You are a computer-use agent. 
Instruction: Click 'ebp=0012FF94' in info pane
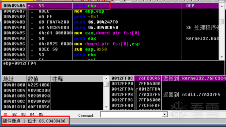pos(20,63)
